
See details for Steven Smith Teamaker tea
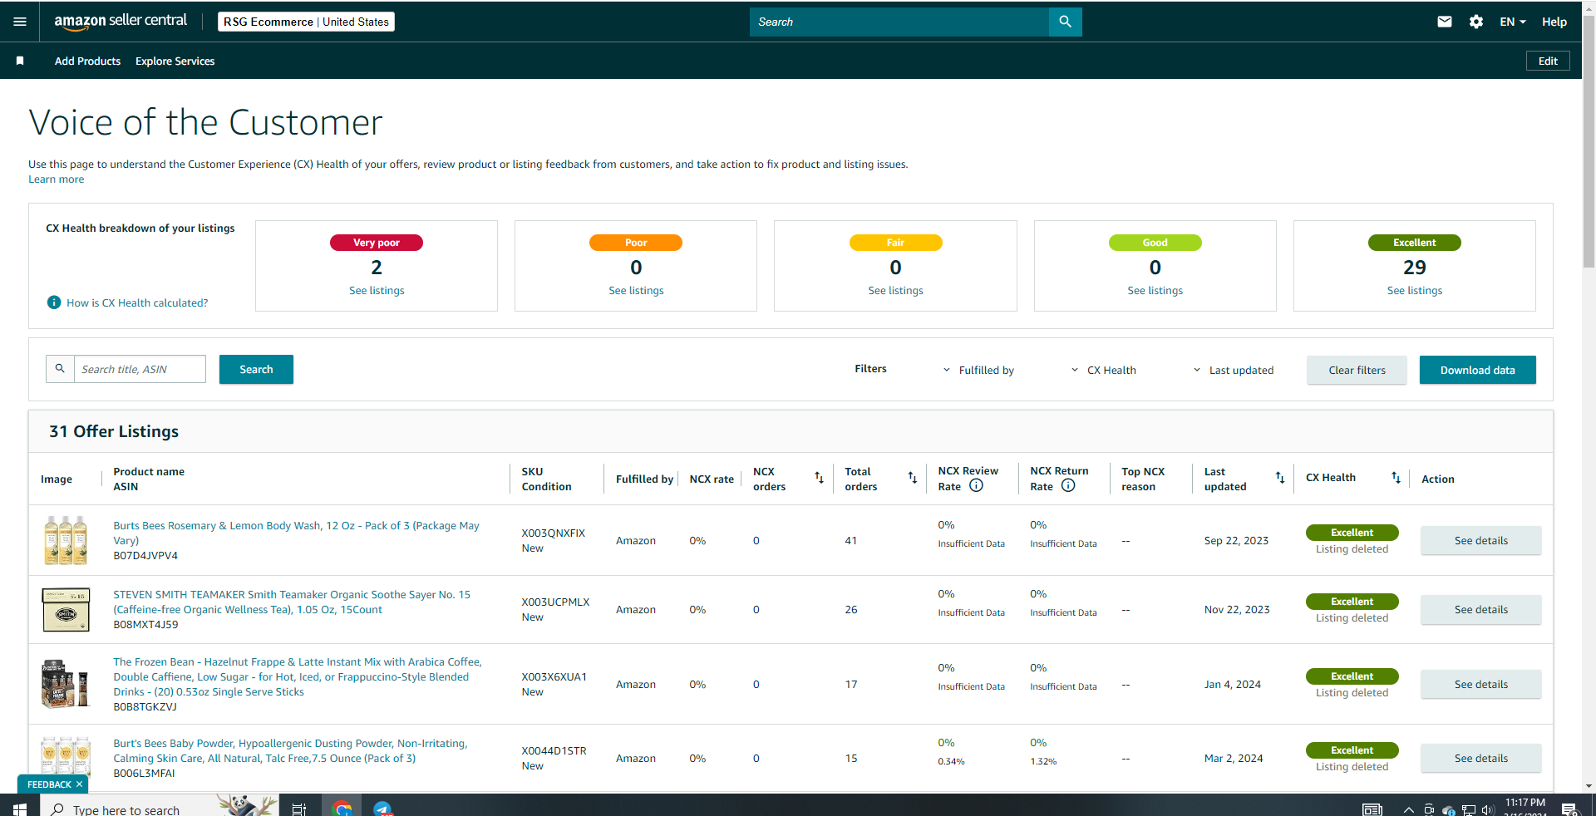(x=1480, y=609)
